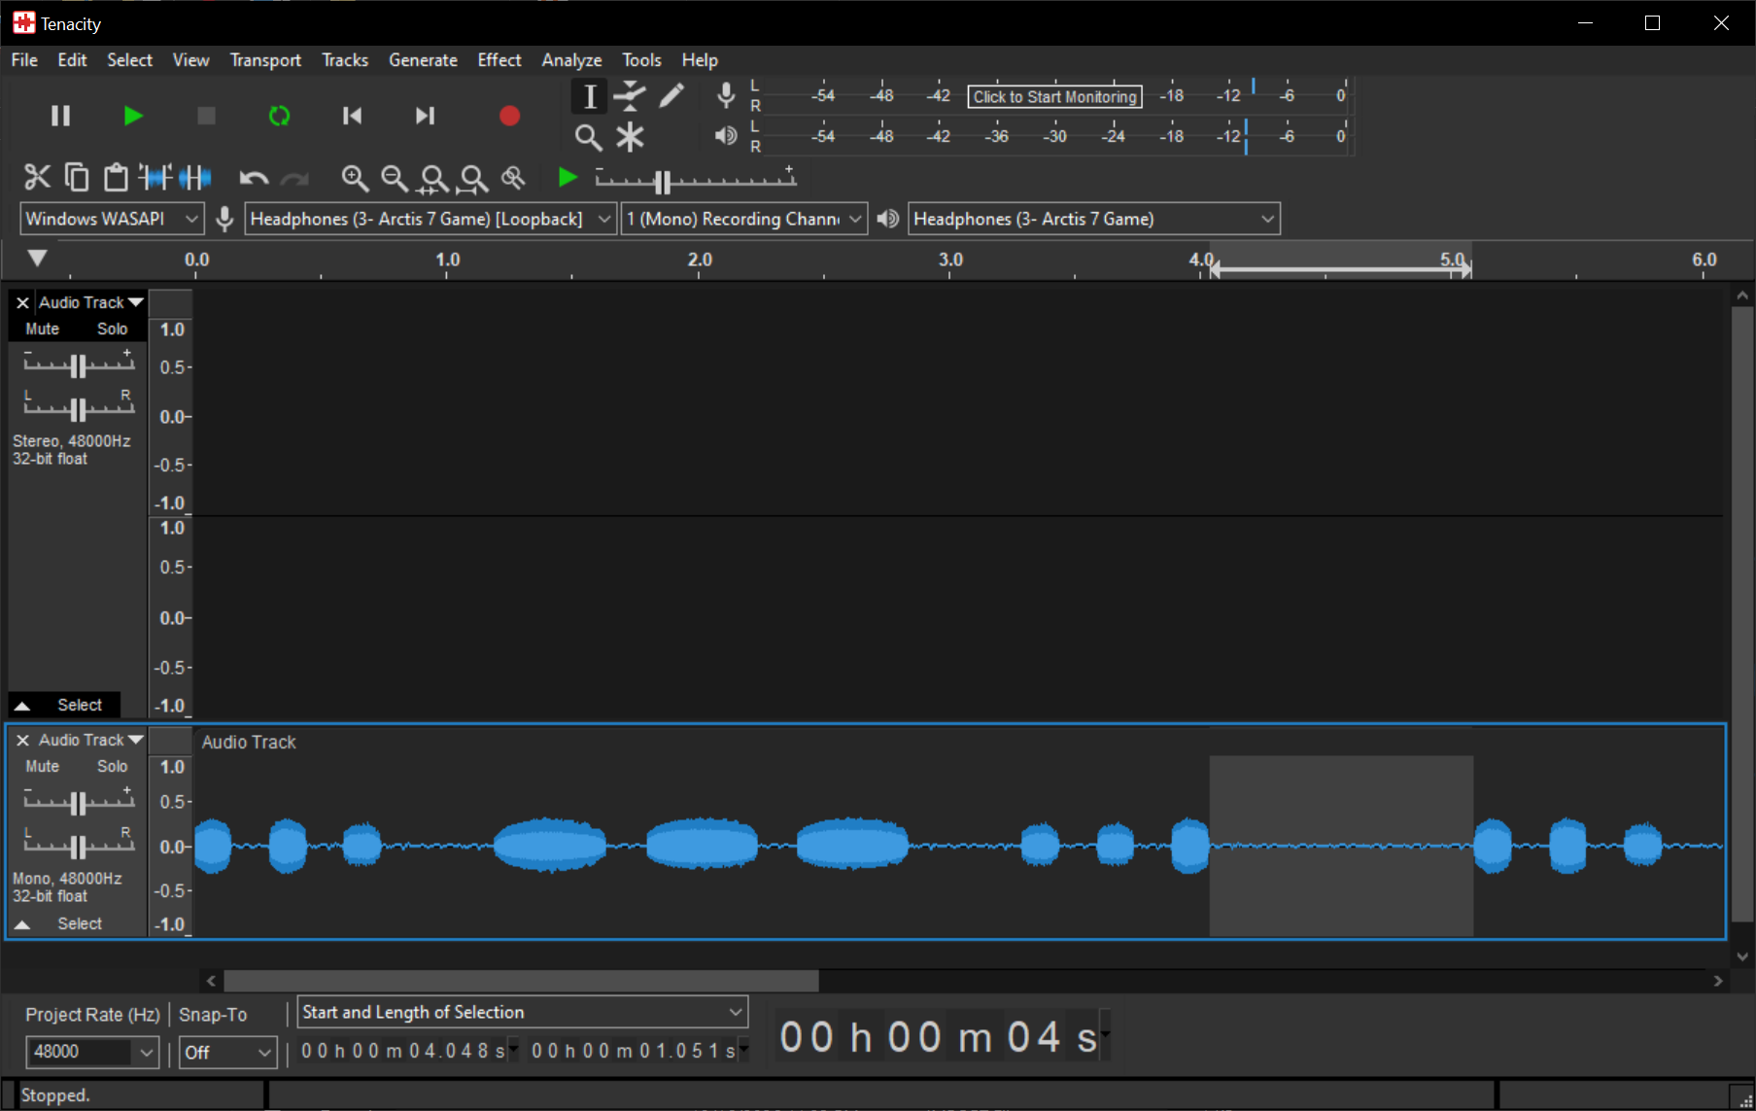Click the Zoom Out icon
Image resolution: width=1756 pixels, height=1111 pixels.
click(395, 178)
